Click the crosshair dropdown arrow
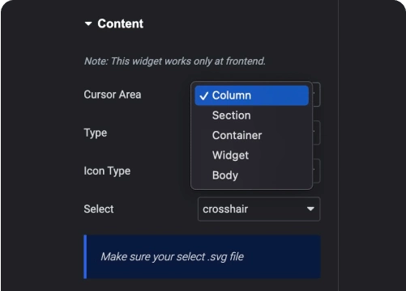This screenshot has width=406, height=291. coord(310,209)
